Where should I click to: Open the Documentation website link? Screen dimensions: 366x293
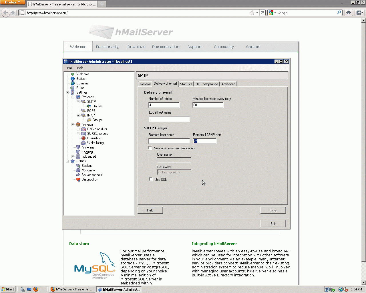click(166, 47)
